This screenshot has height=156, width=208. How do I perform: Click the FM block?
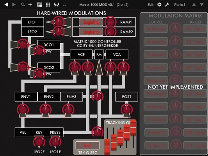[x=99, y=55]
